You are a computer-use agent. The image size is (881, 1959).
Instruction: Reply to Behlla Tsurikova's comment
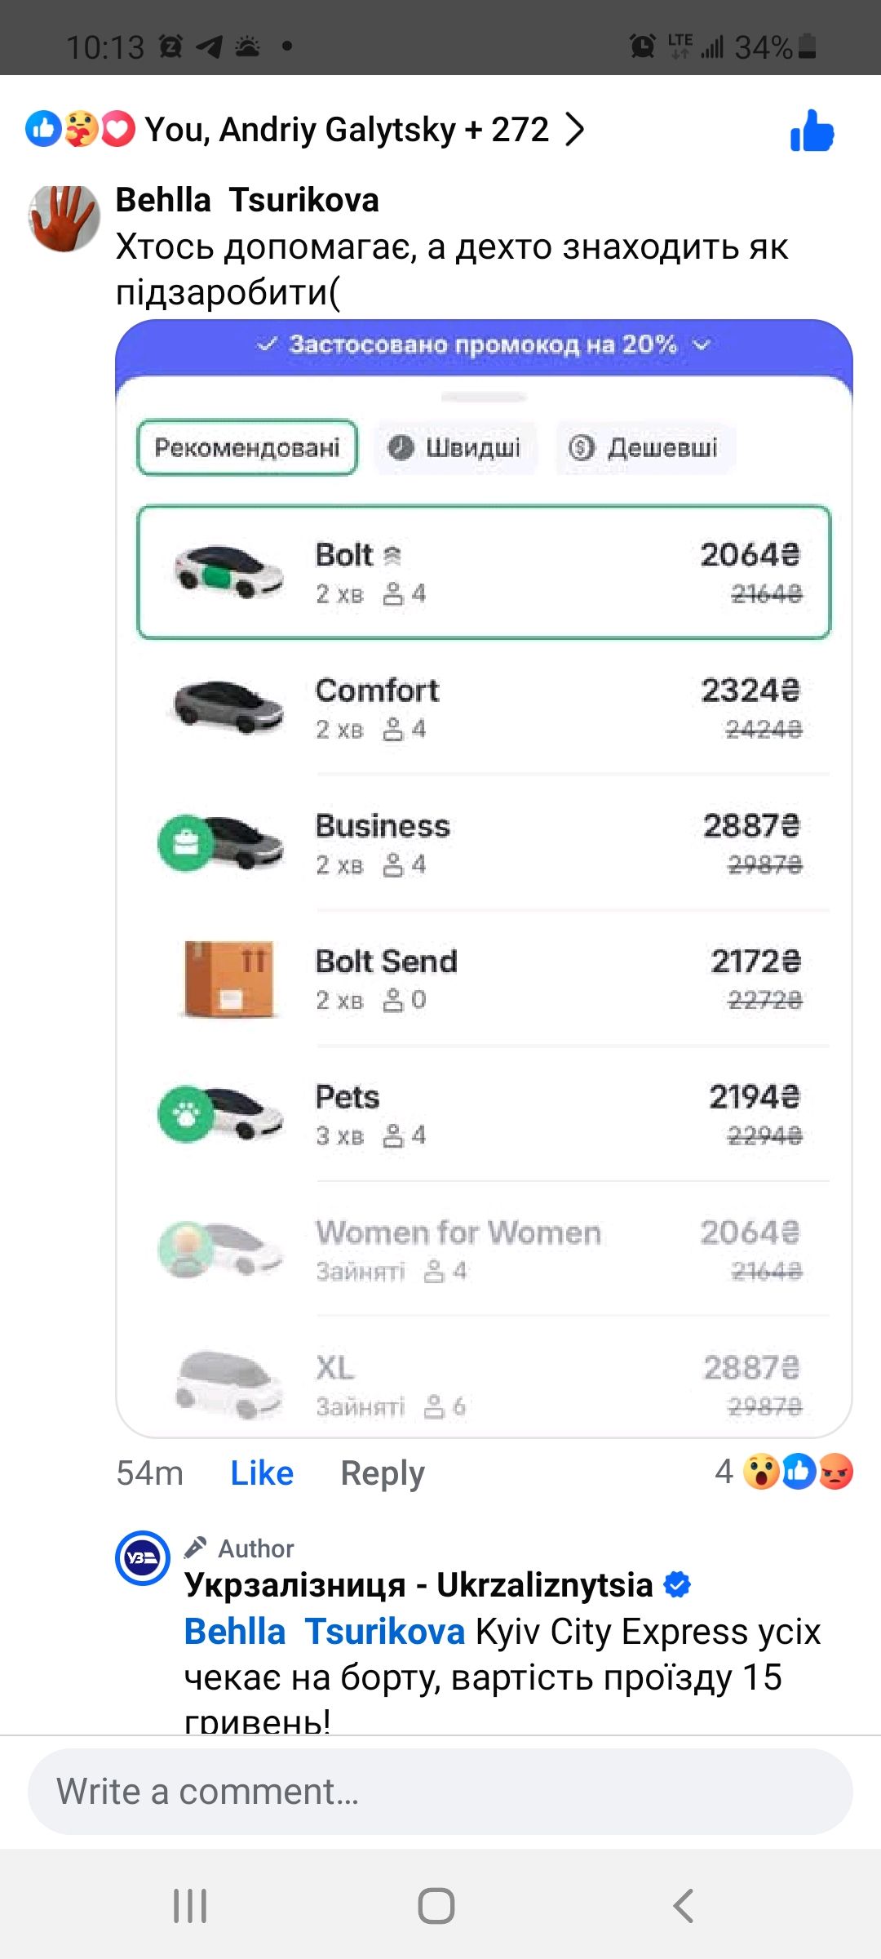click(x=383, y=1473)
